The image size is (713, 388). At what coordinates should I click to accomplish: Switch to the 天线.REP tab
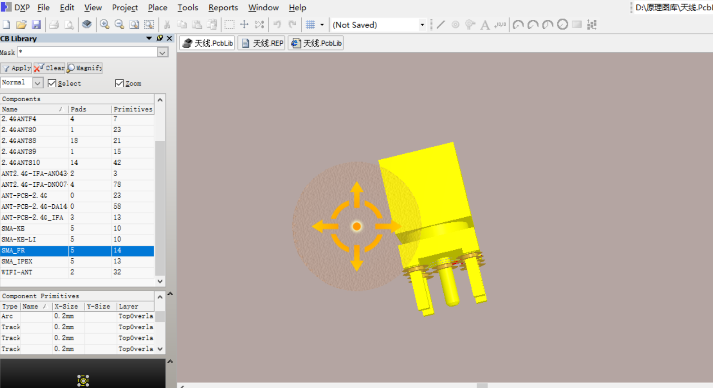point(262,43)
